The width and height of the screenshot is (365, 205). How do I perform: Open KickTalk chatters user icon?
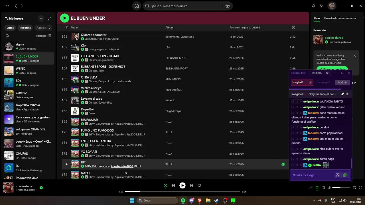tap(347, 94)
